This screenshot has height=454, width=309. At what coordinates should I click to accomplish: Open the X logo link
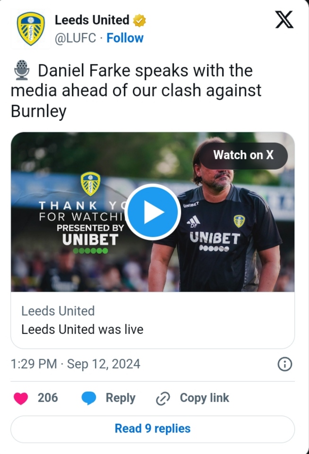[284, 20]
